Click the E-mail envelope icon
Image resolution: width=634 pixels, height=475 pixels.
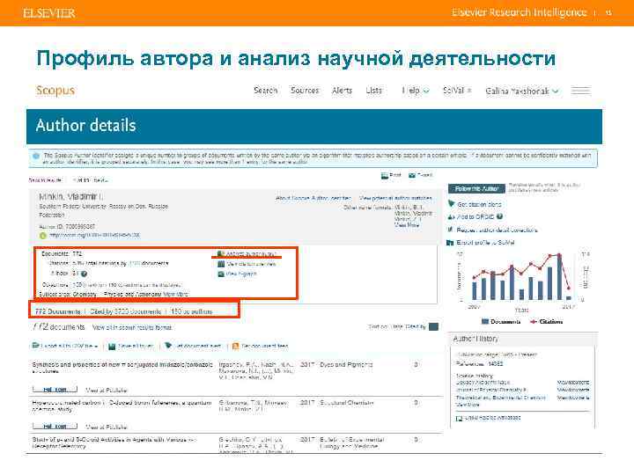point(412,175)
